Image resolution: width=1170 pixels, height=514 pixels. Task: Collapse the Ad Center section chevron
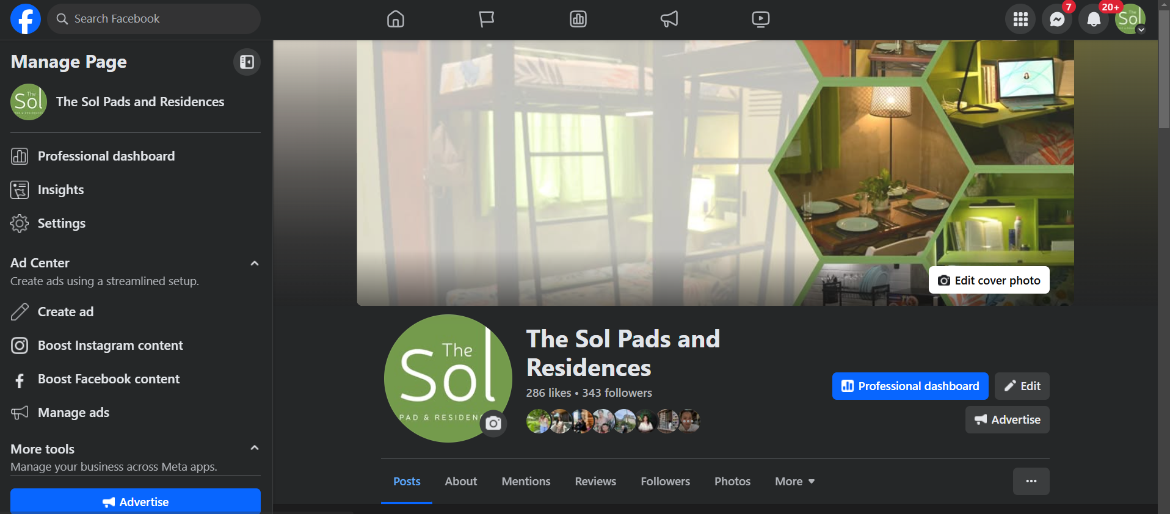255,264
